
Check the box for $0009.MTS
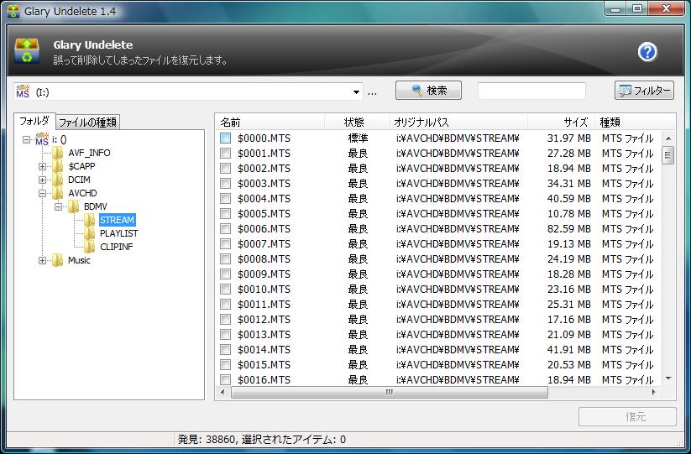[225, 274]
